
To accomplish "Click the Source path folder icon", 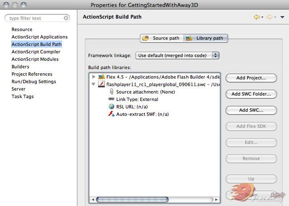I will (145, 38).
